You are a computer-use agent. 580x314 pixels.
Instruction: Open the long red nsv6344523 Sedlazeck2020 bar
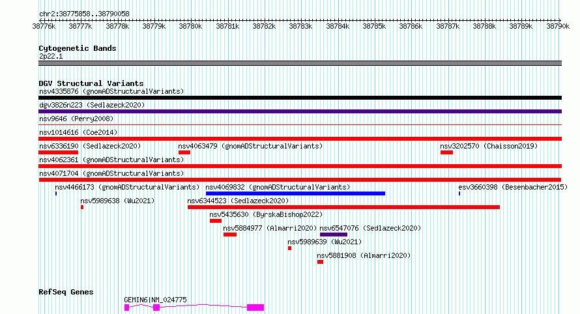coord(343,207)
